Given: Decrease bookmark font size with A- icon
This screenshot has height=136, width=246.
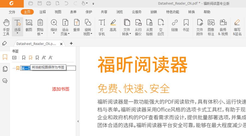Looking at the screenshot, I should [50, 58].
